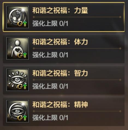Click the flexing arm 力量 blessing icon
This screenshot has width=128, height=130.
pyautogui.click(x=17, y=17)
